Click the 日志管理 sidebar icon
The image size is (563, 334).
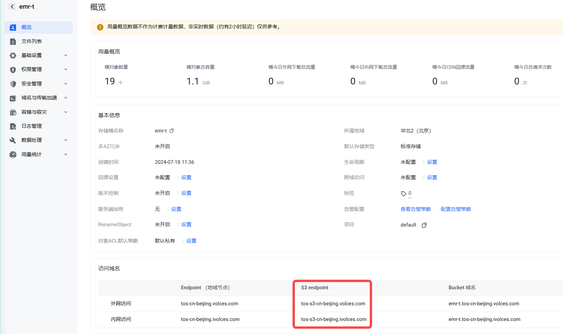tap(13, 126)
